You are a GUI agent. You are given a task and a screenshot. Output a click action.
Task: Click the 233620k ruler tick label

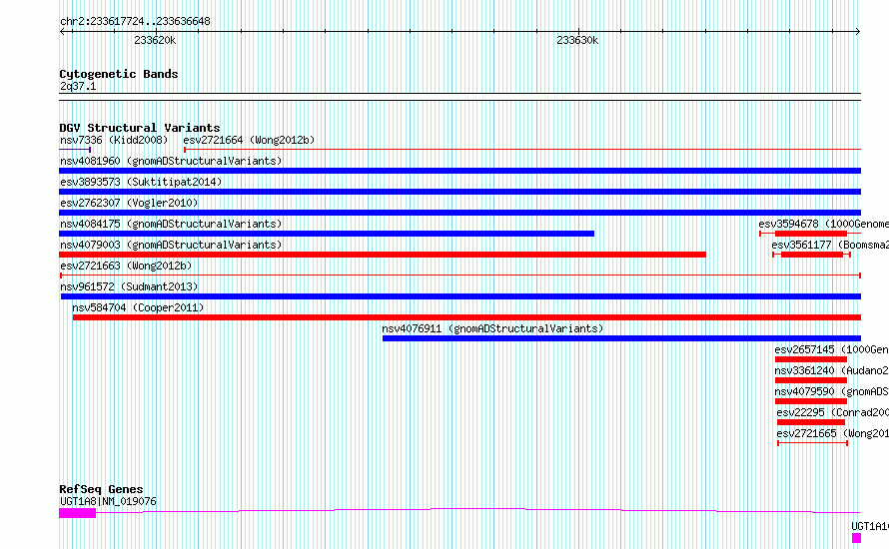pos(155,40)
